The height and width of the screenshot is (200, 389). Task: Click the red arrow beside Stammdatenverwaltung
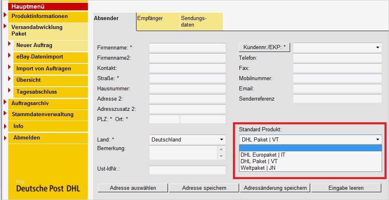[5, 113]
